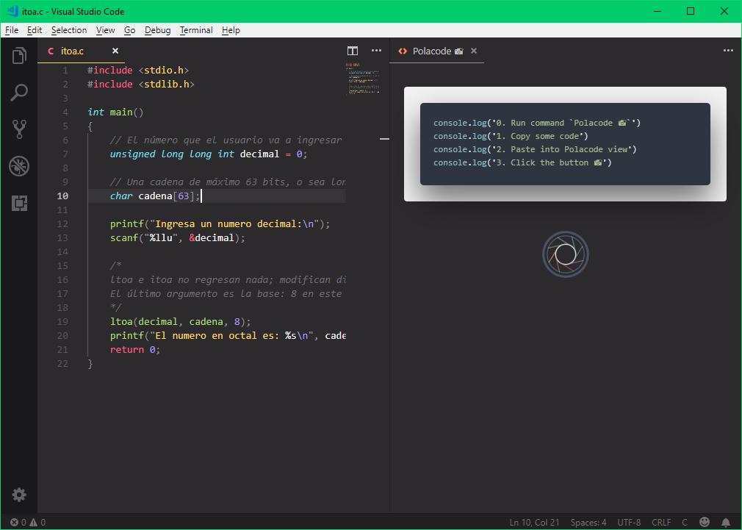Click on #include <stdio.h> line
742x530 pixels.
(x=138, y=70)
